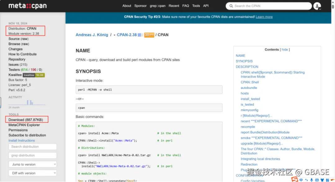Image resolution: width=335 pixels, height=182 pixels.
Task: Jump to install_tested section
Action: point(250,99)
